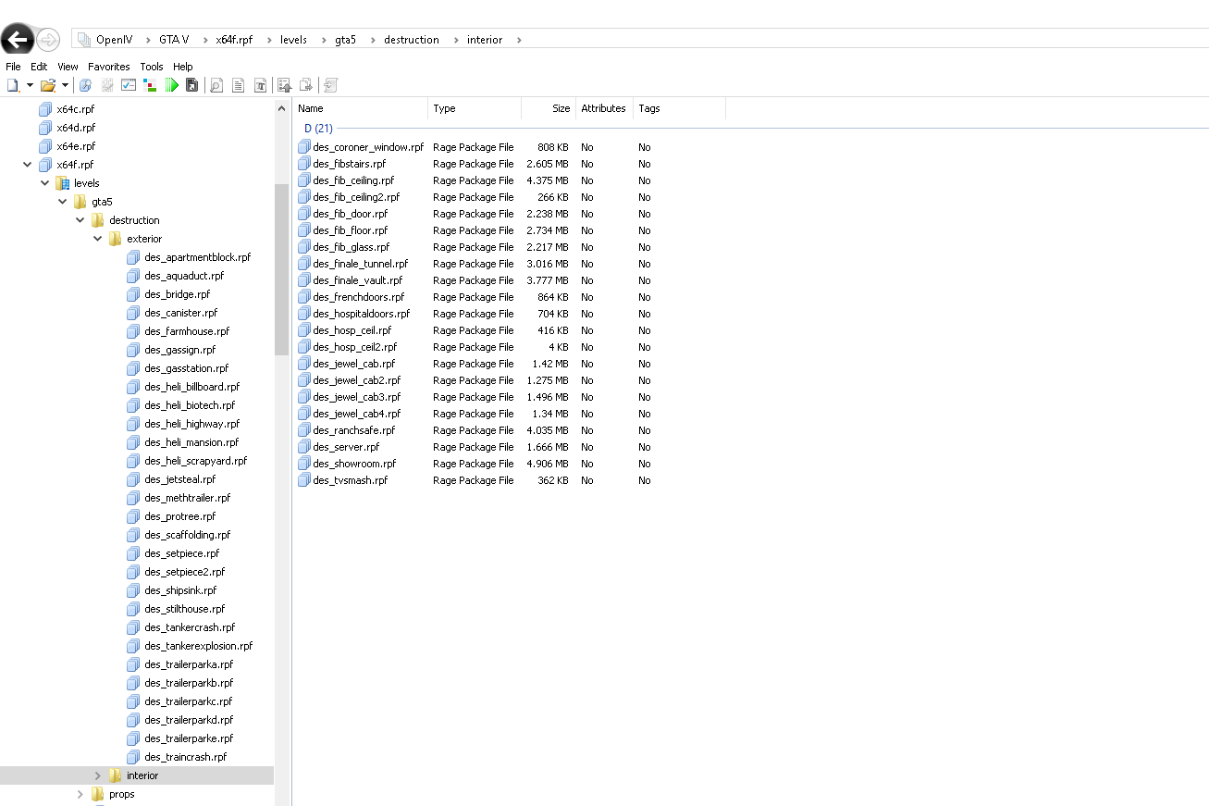Click the text file viewer toolbar icon

237,85
